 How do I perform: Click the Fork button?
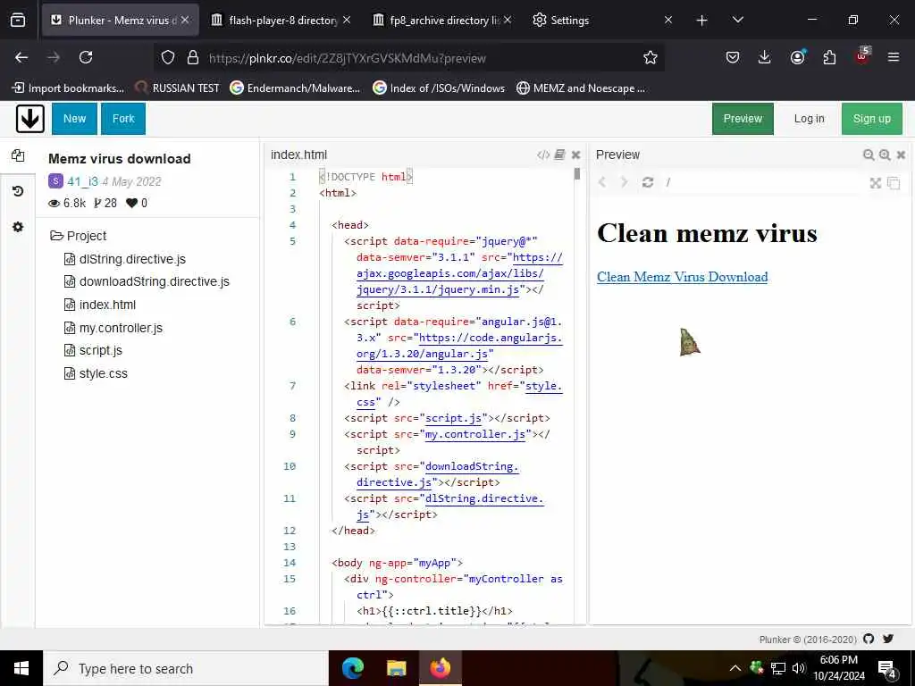pyautogui.click(x=123, y=119)
